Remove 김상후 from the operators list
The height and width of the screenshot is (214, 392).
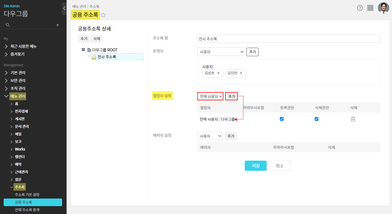pos(218,73)
